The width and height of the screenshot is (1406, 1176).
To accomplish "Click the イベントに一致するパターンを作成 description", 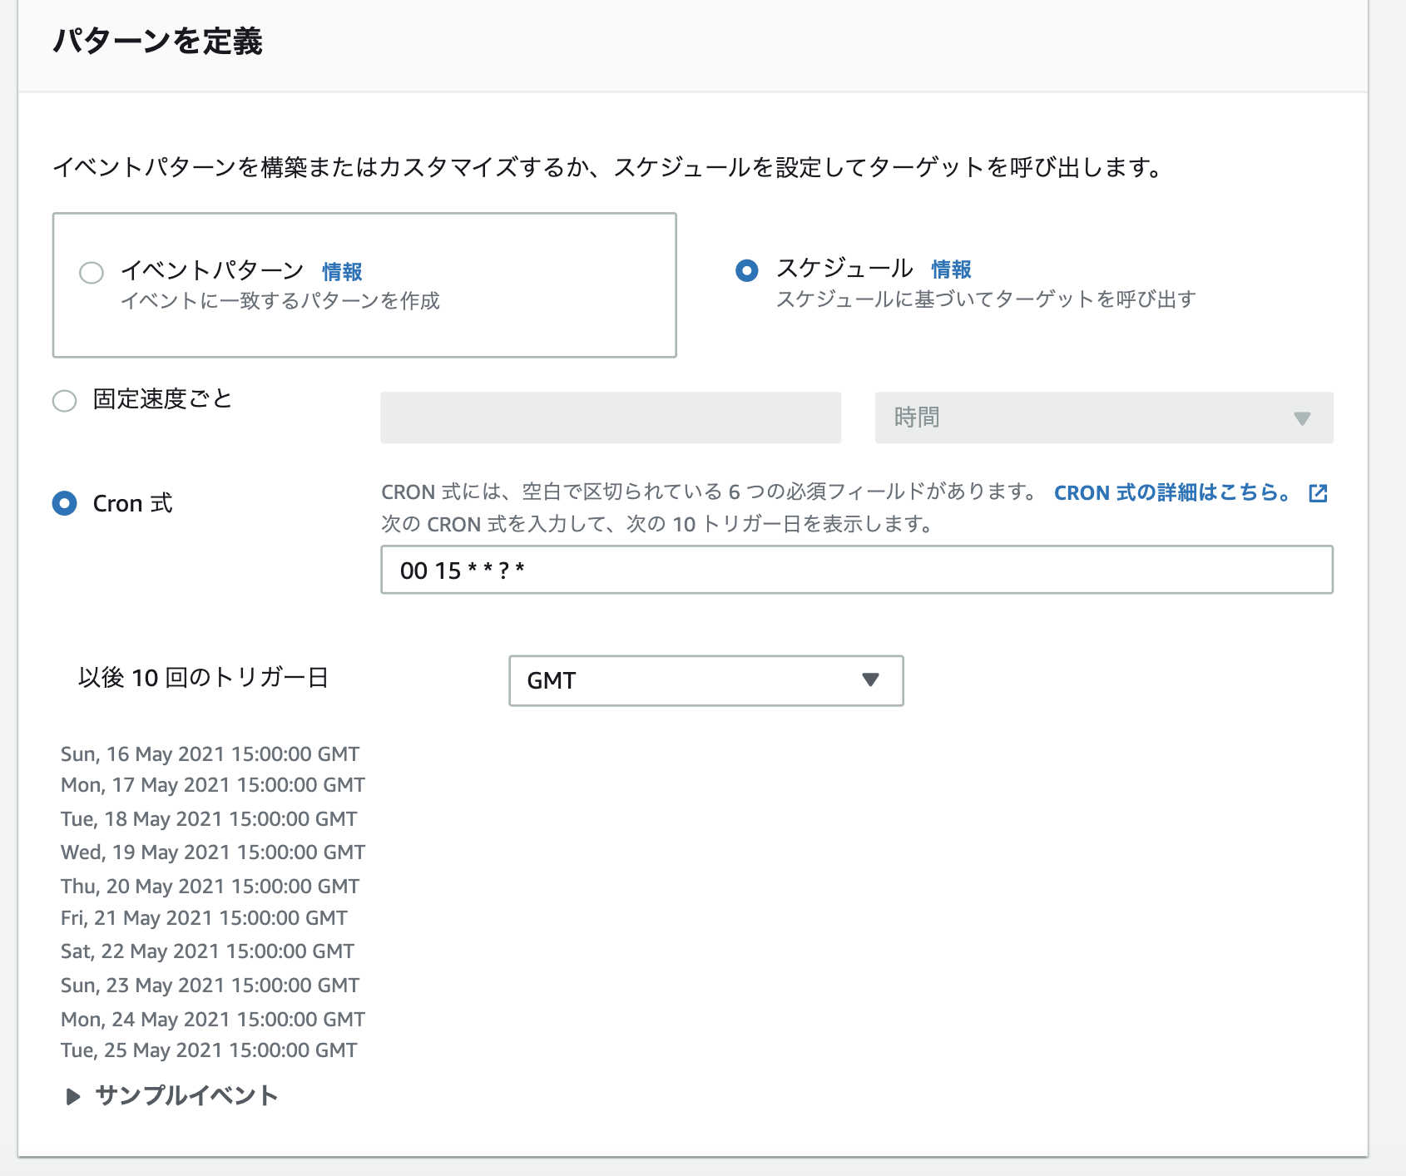I will pos(280,301).
